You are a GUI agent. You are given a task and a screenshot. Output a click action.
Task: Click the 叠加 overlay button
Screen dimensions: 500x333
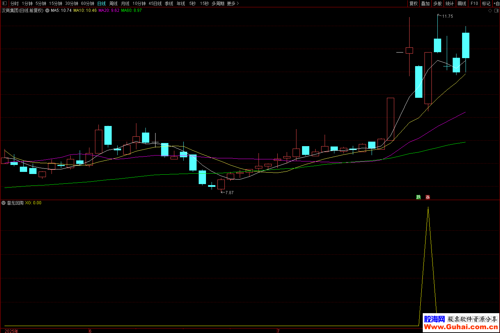pos(426,3)
